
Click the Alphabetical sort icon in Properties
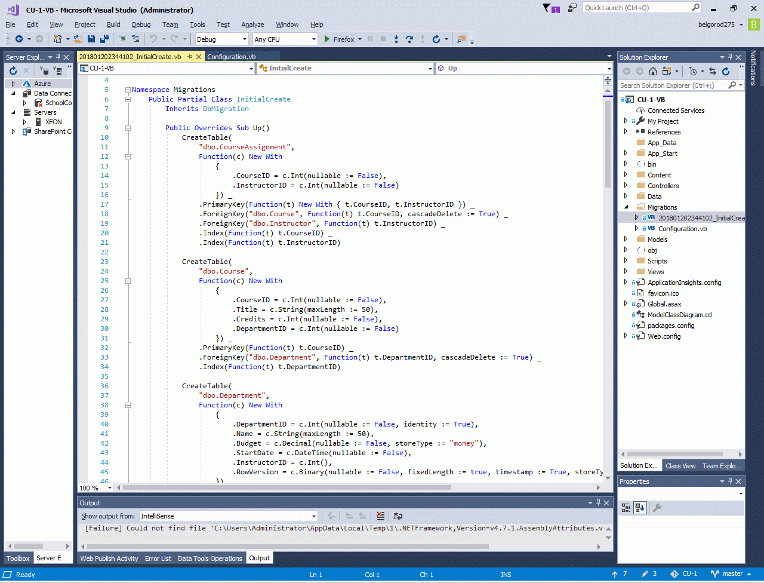[640, 508]
